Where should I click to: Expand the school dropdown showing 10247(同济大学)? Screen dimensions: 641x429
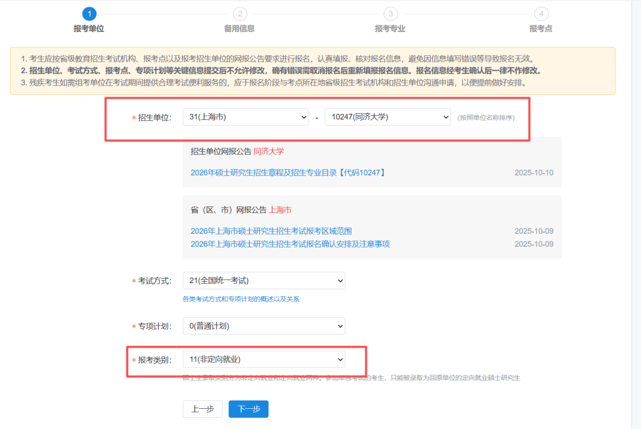click(x=388, y=117)
